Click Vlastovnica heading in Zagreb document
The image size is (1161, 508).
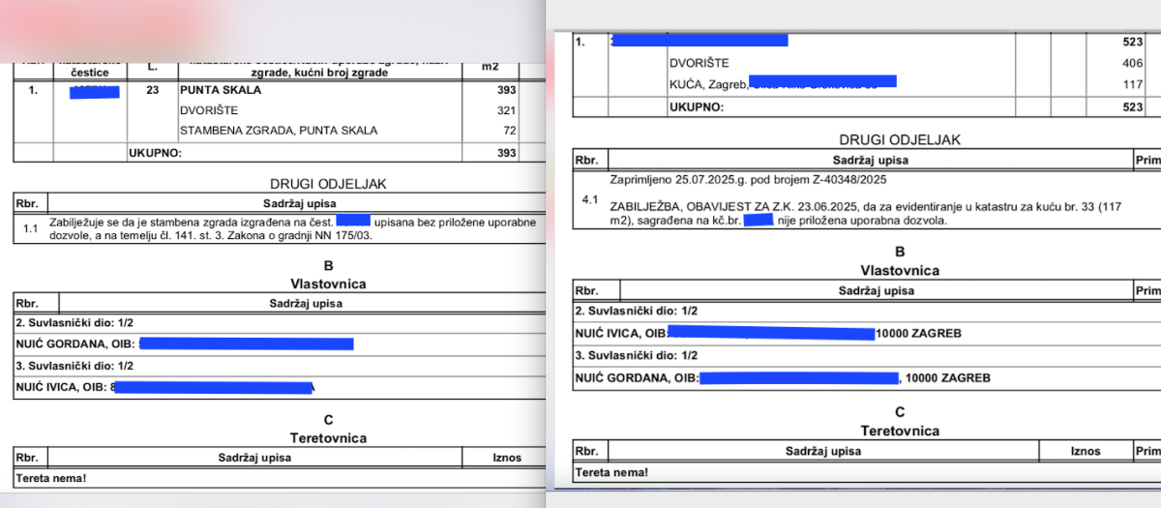coord(900,270)
